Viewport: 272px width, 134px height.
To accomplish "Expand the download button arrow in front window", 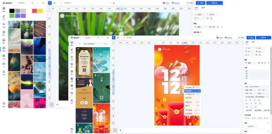I will coord(269,37).
